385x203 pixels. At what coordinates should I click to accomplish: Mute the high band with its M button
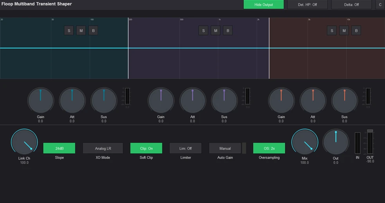click(344, 31)
